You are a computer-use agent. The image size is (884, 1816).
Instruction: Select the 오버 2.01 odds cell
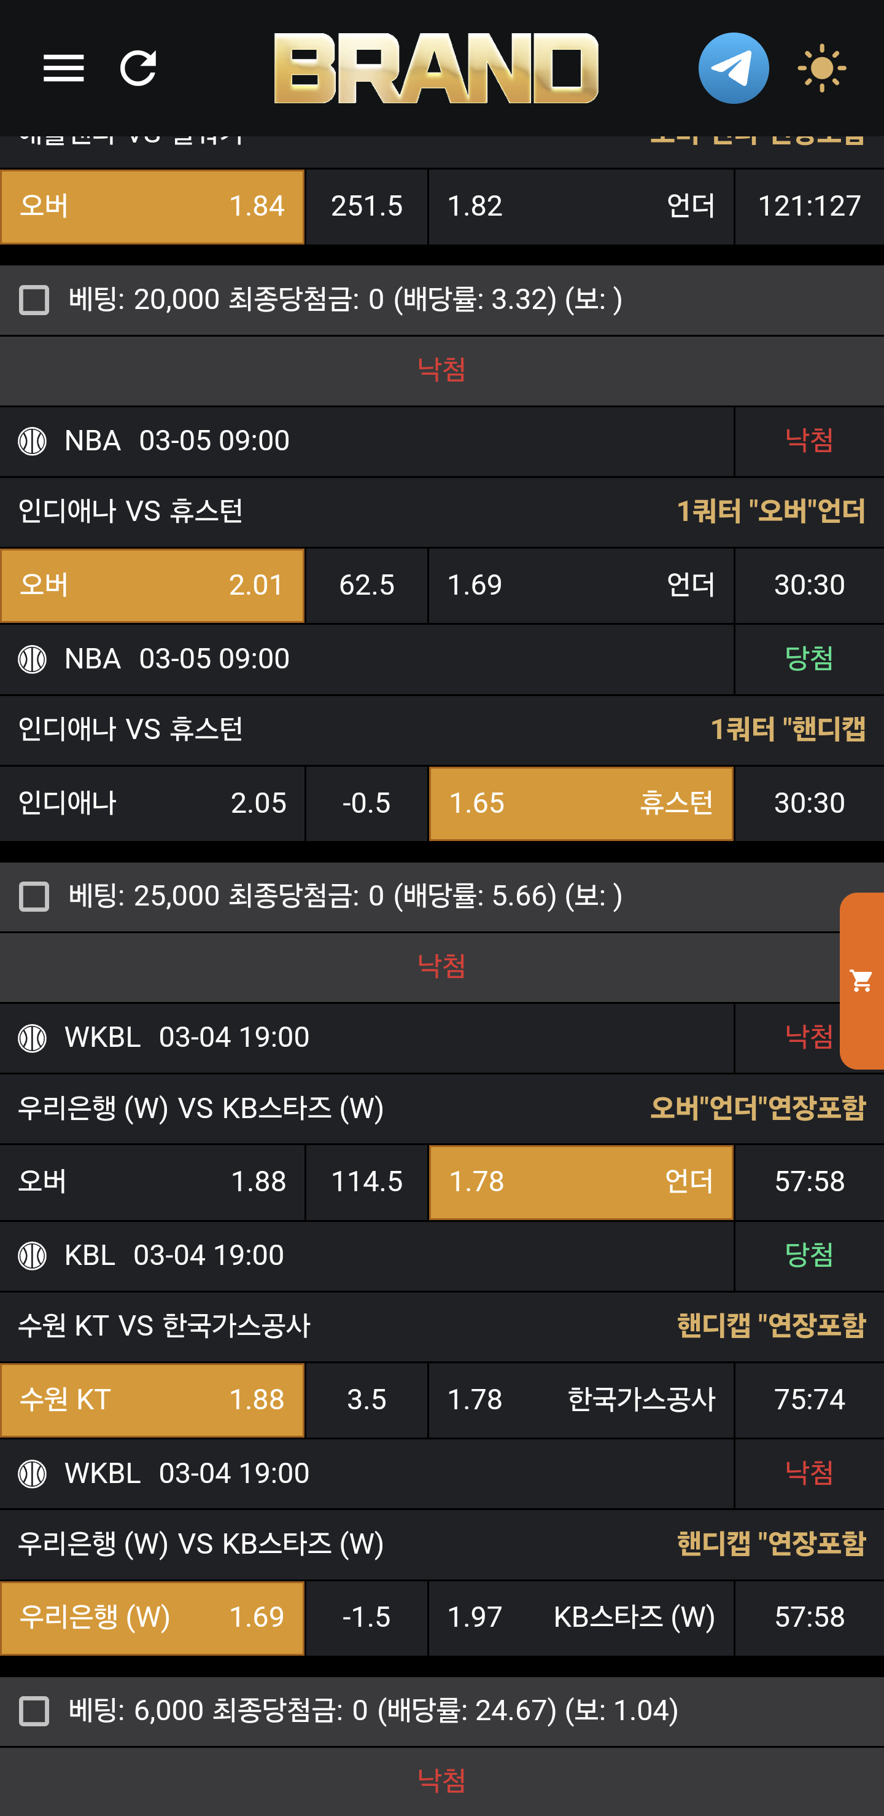pos(152,585)
